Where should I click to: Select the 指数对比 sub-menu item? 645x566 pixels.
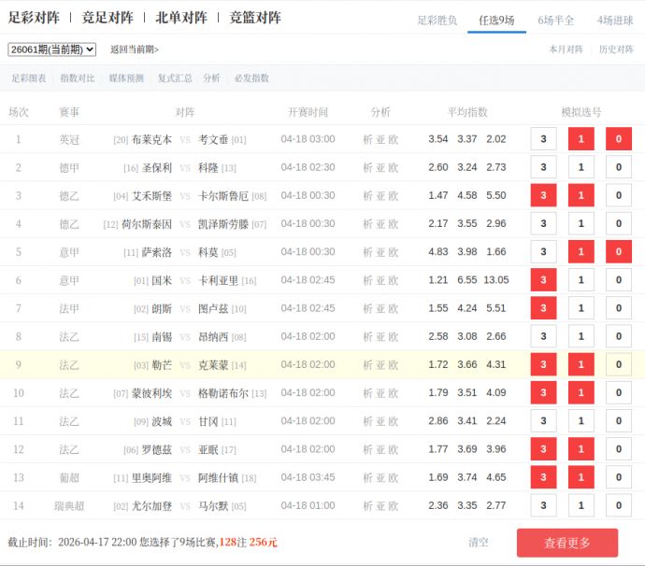[78, 78]
